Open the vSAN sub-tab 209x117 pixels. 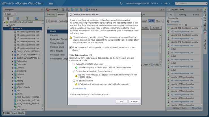tap(151, 21)
